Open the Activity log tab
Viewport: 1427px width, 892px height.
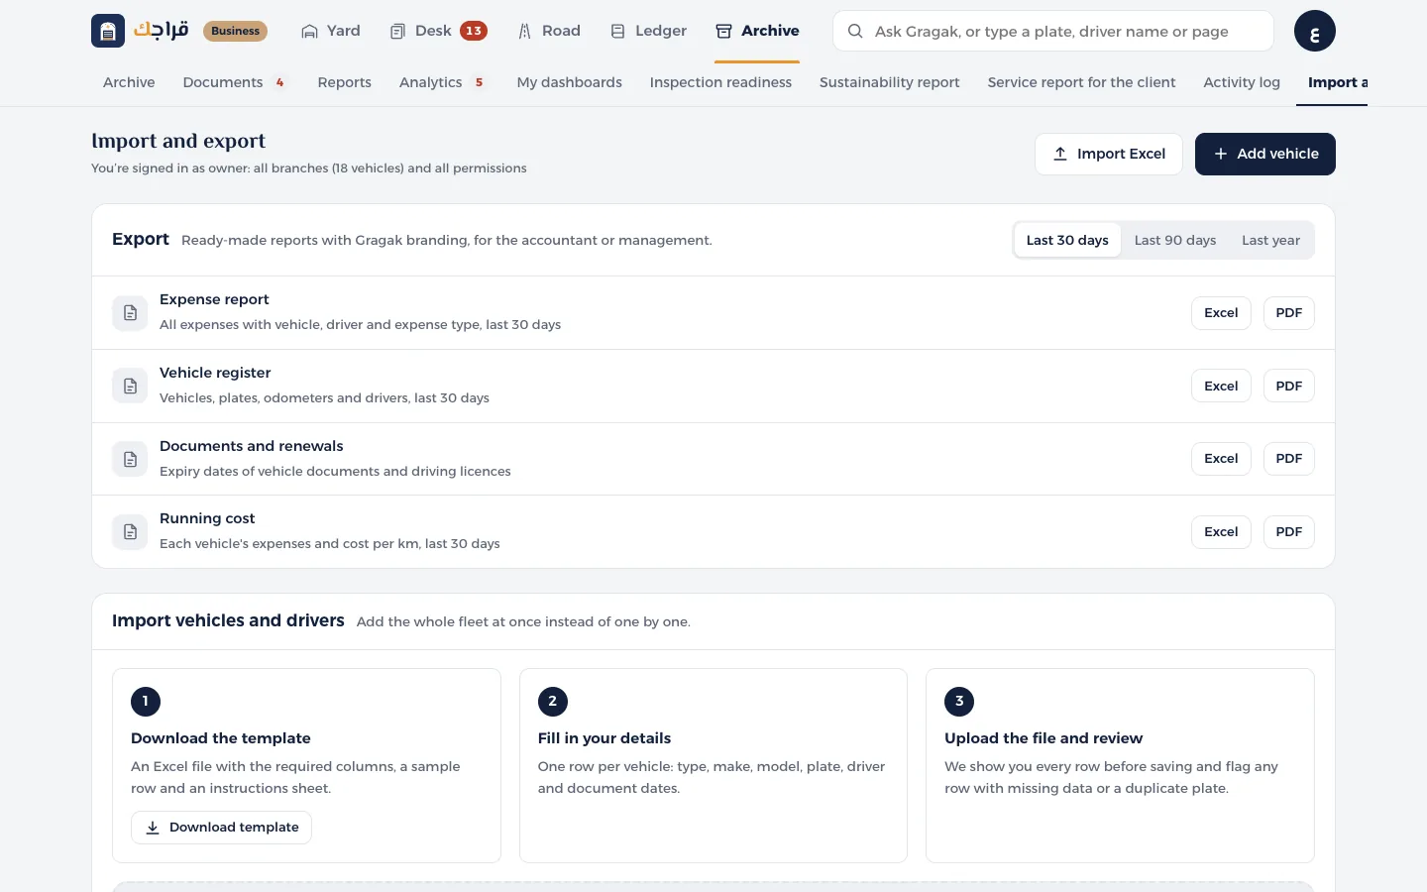point(1242,82)
